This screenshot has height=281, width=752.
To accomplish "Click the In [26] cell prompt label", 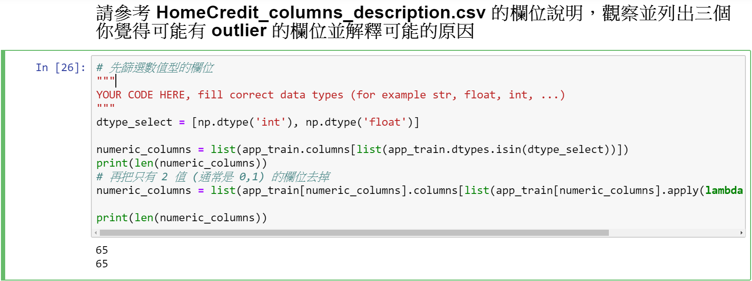I will tap(61, 68).
